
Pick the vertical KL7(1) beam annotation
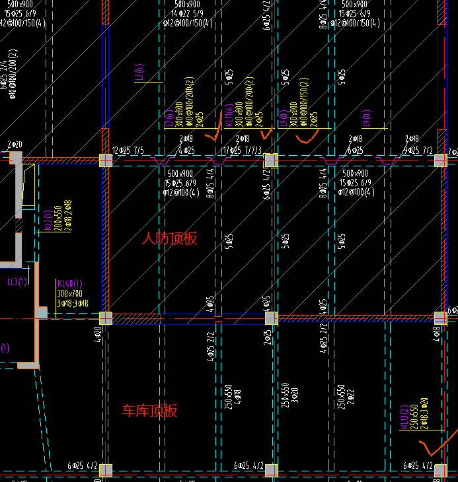coord(48,220)
